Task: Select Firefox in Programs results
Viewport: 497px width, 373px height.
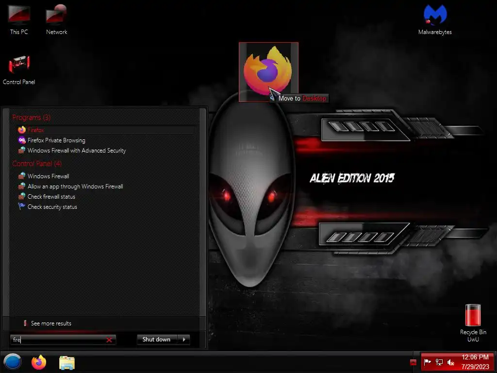Action: click(x=106, y=130)
